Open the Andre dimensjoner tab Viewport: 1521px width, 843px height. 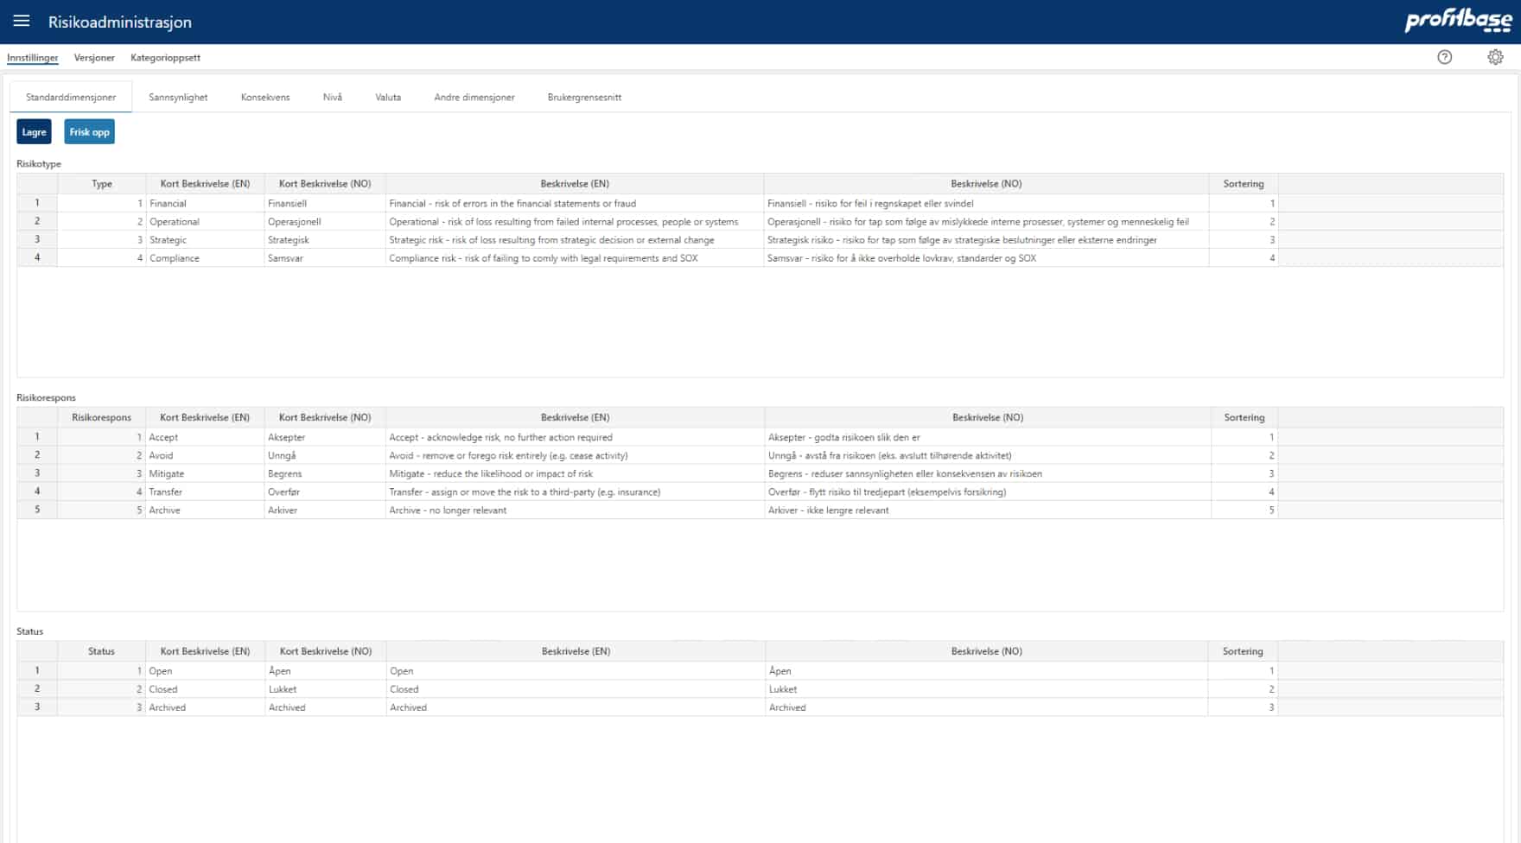point(474,98)
